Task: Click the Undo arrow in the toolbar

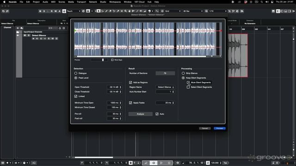Action: pyautogui.click(x=3, y=11)
